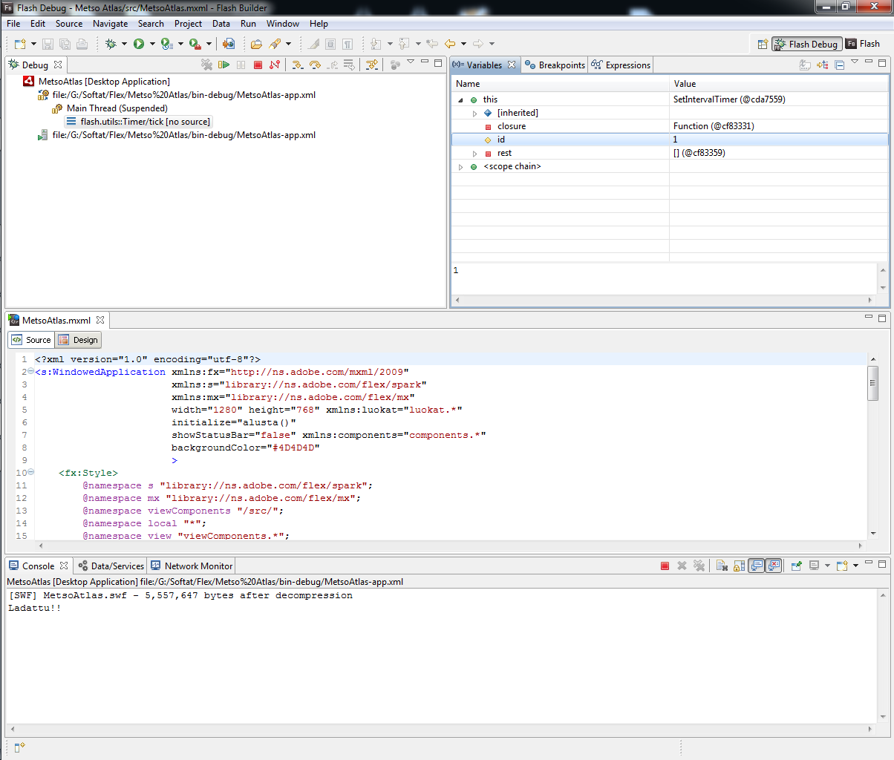Switch editor to Source mode
The image size is (894, 760).
(x=31, y=340)
